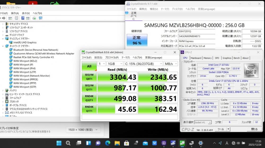Click the Intel Core i7 logo in CPU-Z
This screenshot has width=265, height=148.
coord(251,70)
